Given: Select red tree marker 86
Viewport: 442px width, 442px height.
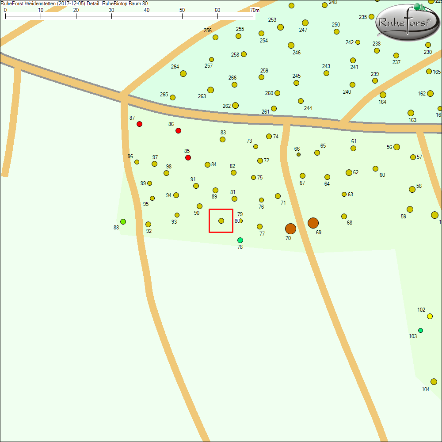Looking at the screenshot, I should [x=178, y=130].
